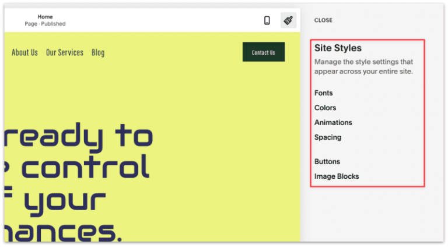Open the Fonts style settings

(x=323, y=93)
